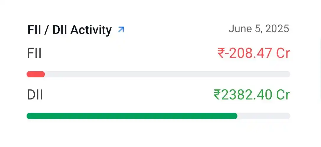
Task: Select the FII row label
Action: tap(34, 53)
